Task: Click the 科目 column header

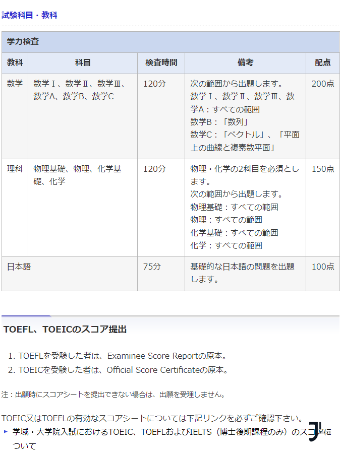Action: [83, 62]
